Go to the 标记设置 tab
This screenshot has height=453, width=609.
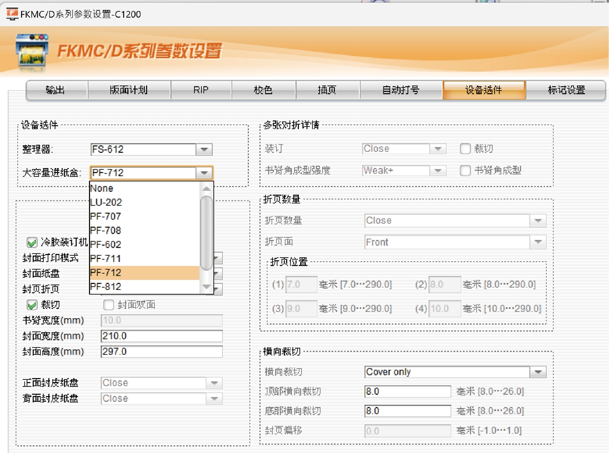point(566,90)
